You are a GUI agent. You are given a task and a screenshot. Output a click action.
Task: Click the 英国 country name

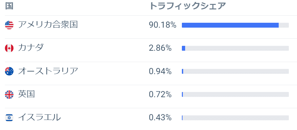point(26,94)
